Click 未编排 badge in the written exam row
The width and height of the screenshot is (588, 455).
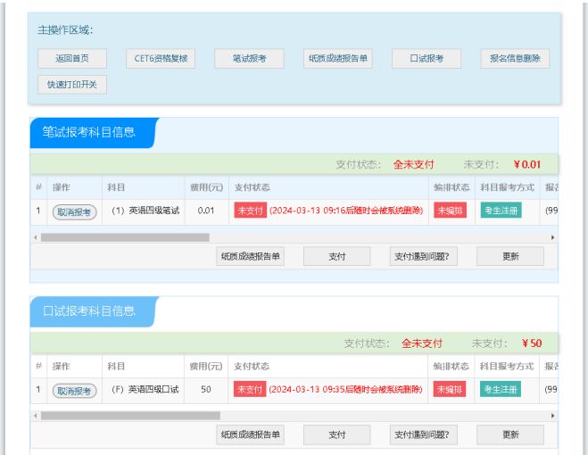pos(450,211)
